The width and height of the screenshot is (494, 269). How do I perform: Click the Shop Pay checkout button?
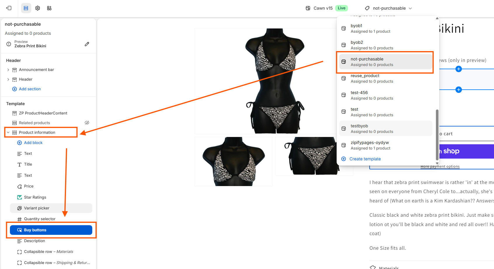[x=467, y=151]
